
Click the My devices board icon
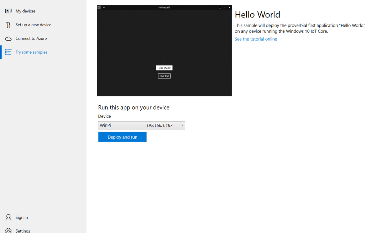point(8,11)
